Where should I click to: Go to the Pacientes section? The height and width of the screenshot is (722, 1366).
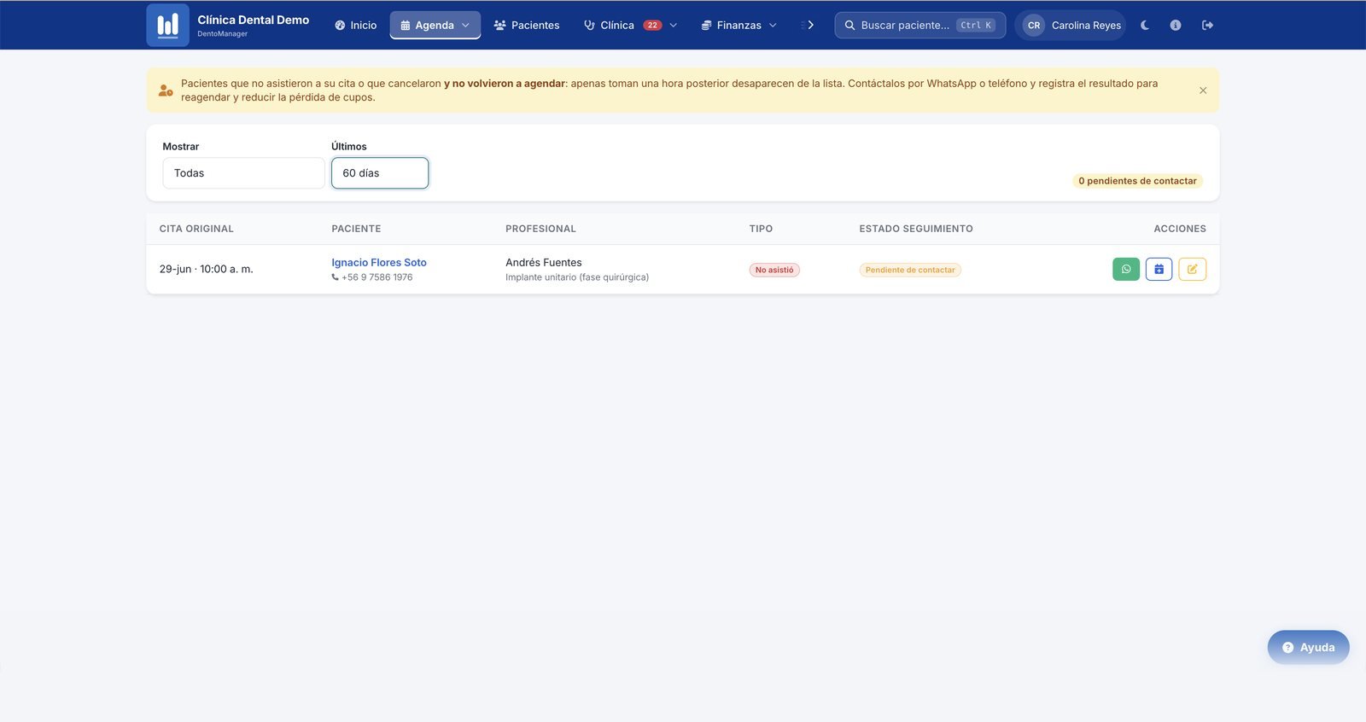[x=527, y=26]
